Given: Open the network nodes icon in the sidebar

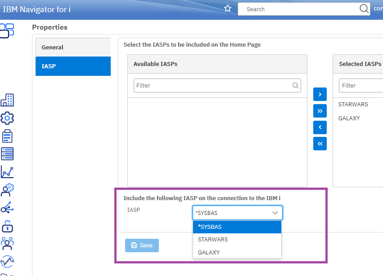Looking at the screenshot, I should [x=7, y=208].
